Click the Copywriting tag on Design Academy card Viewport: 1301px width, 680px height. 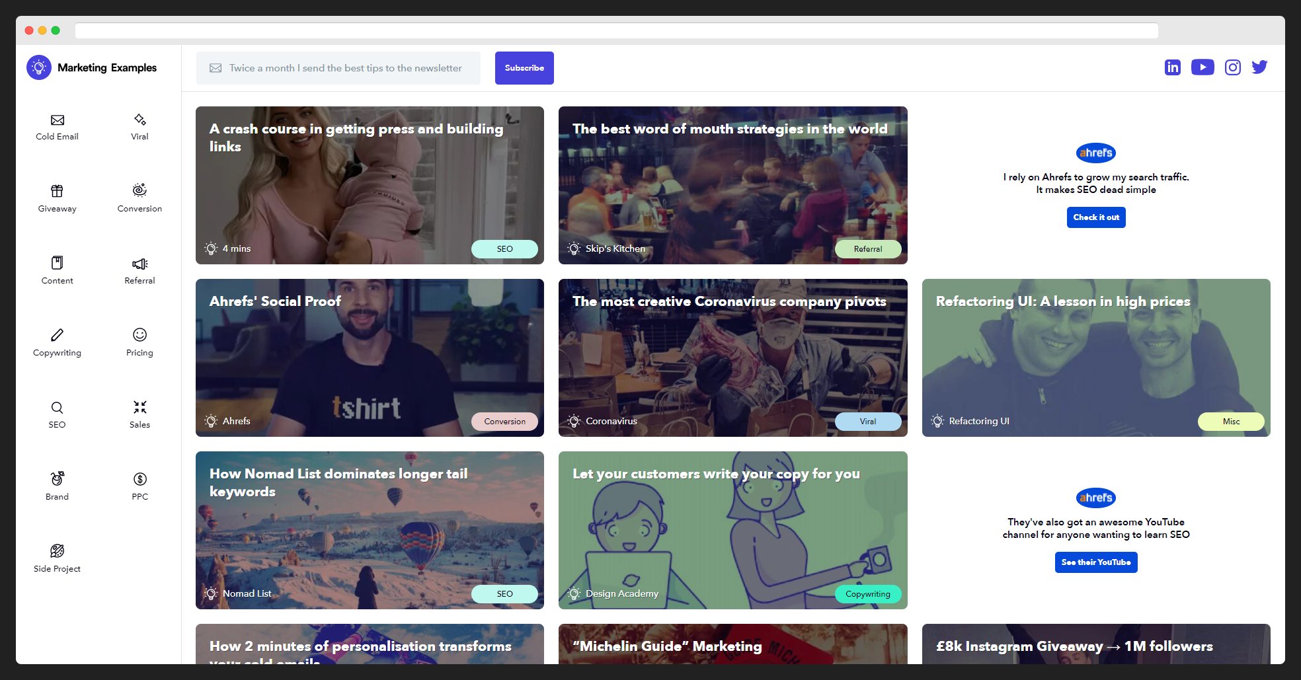point(868,594)
